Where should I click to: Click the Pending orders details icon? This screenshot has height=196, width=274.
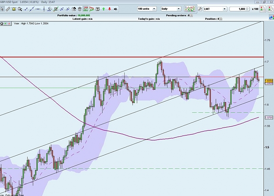click(x=191, y=15)
